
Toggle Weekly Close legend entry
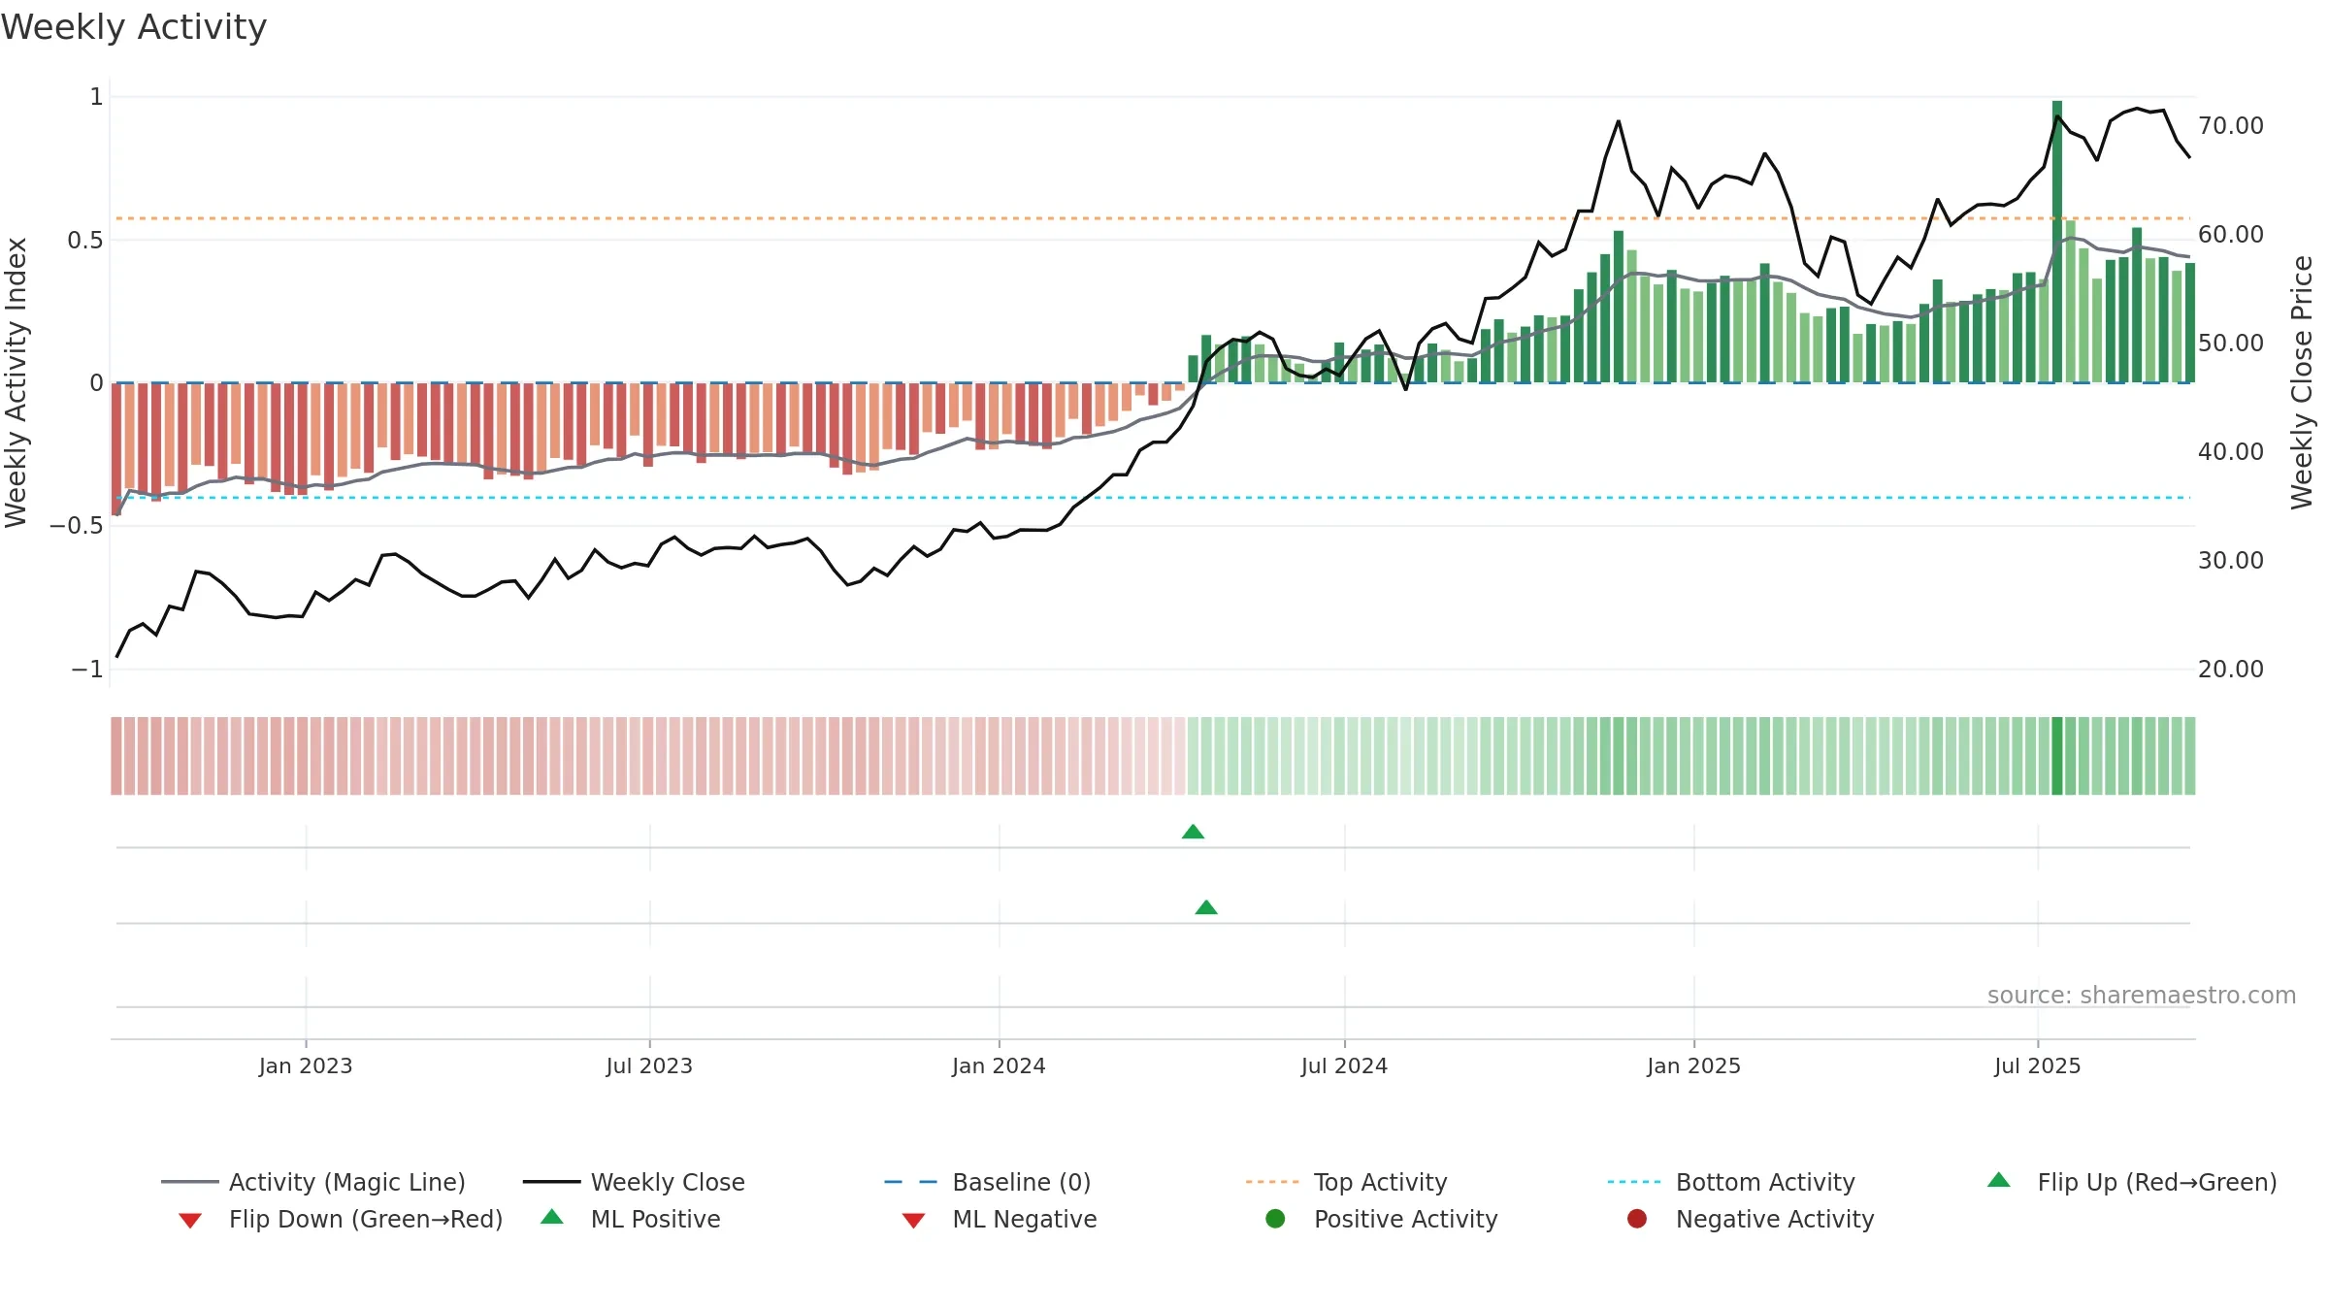coord(634,1182)
